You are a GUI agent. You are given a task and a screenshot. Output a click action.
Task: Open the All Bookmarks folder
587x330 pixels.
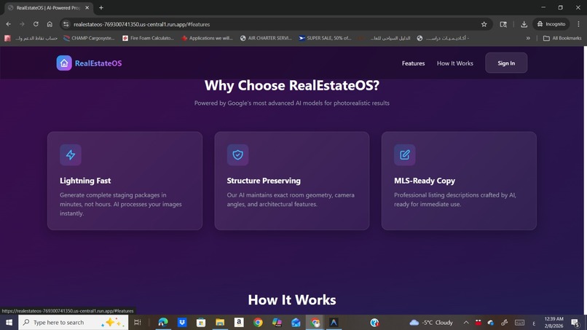(562, 38)
